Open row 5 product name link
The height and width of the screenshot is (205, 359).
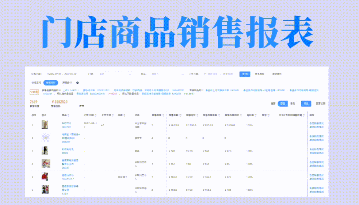68,175
